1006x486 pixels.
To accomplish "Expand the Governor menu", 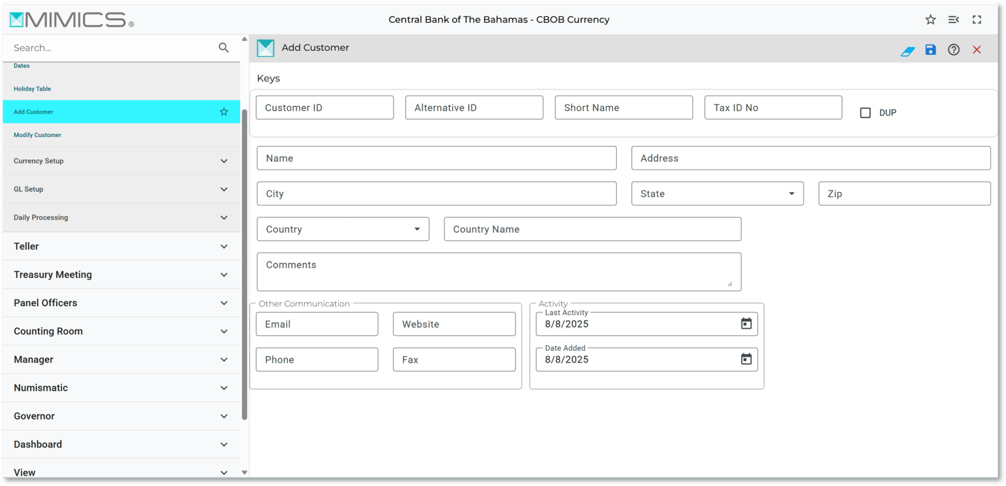I will click(x=121, y=416).
